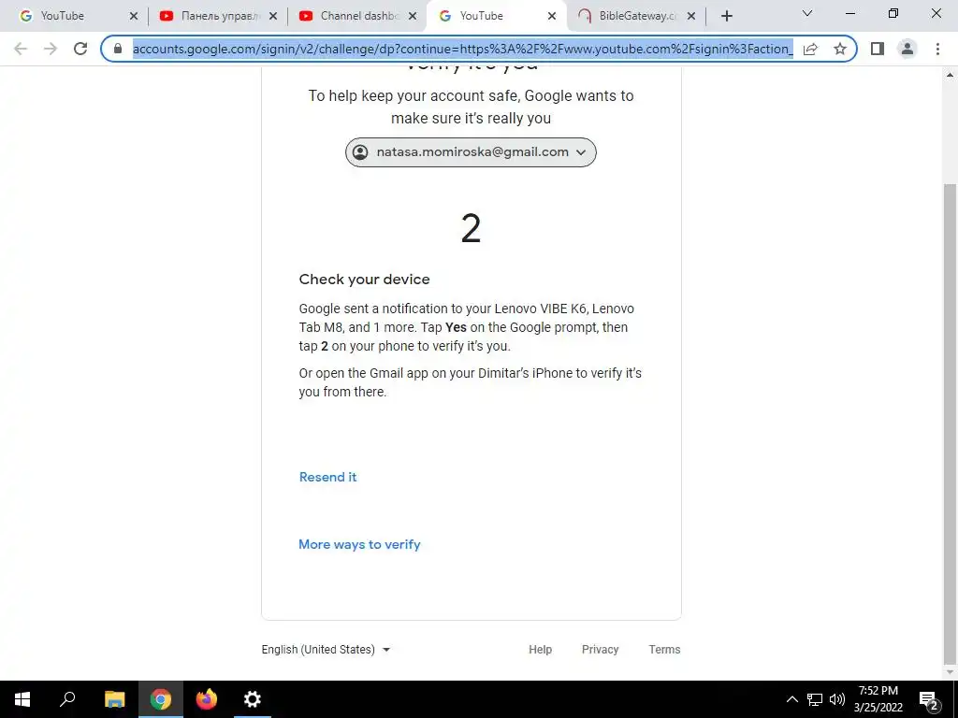Reload the current page
This screenshot has height=718, width=958.
80,49
